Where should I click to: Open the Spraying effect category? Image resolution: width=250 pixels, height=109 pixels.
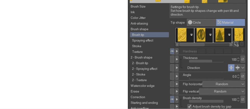coord(142,40)
